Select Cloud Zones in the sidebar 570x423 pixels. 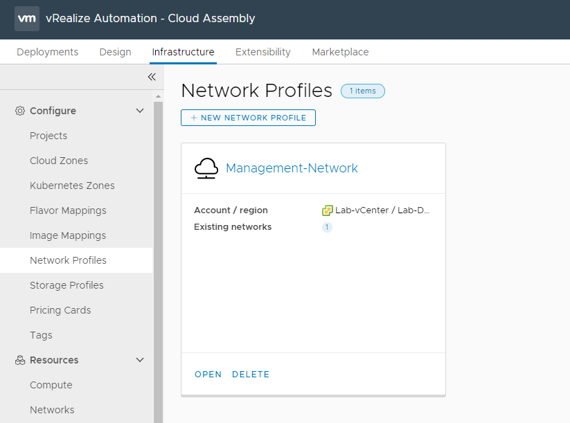click(x=59, y=161)
